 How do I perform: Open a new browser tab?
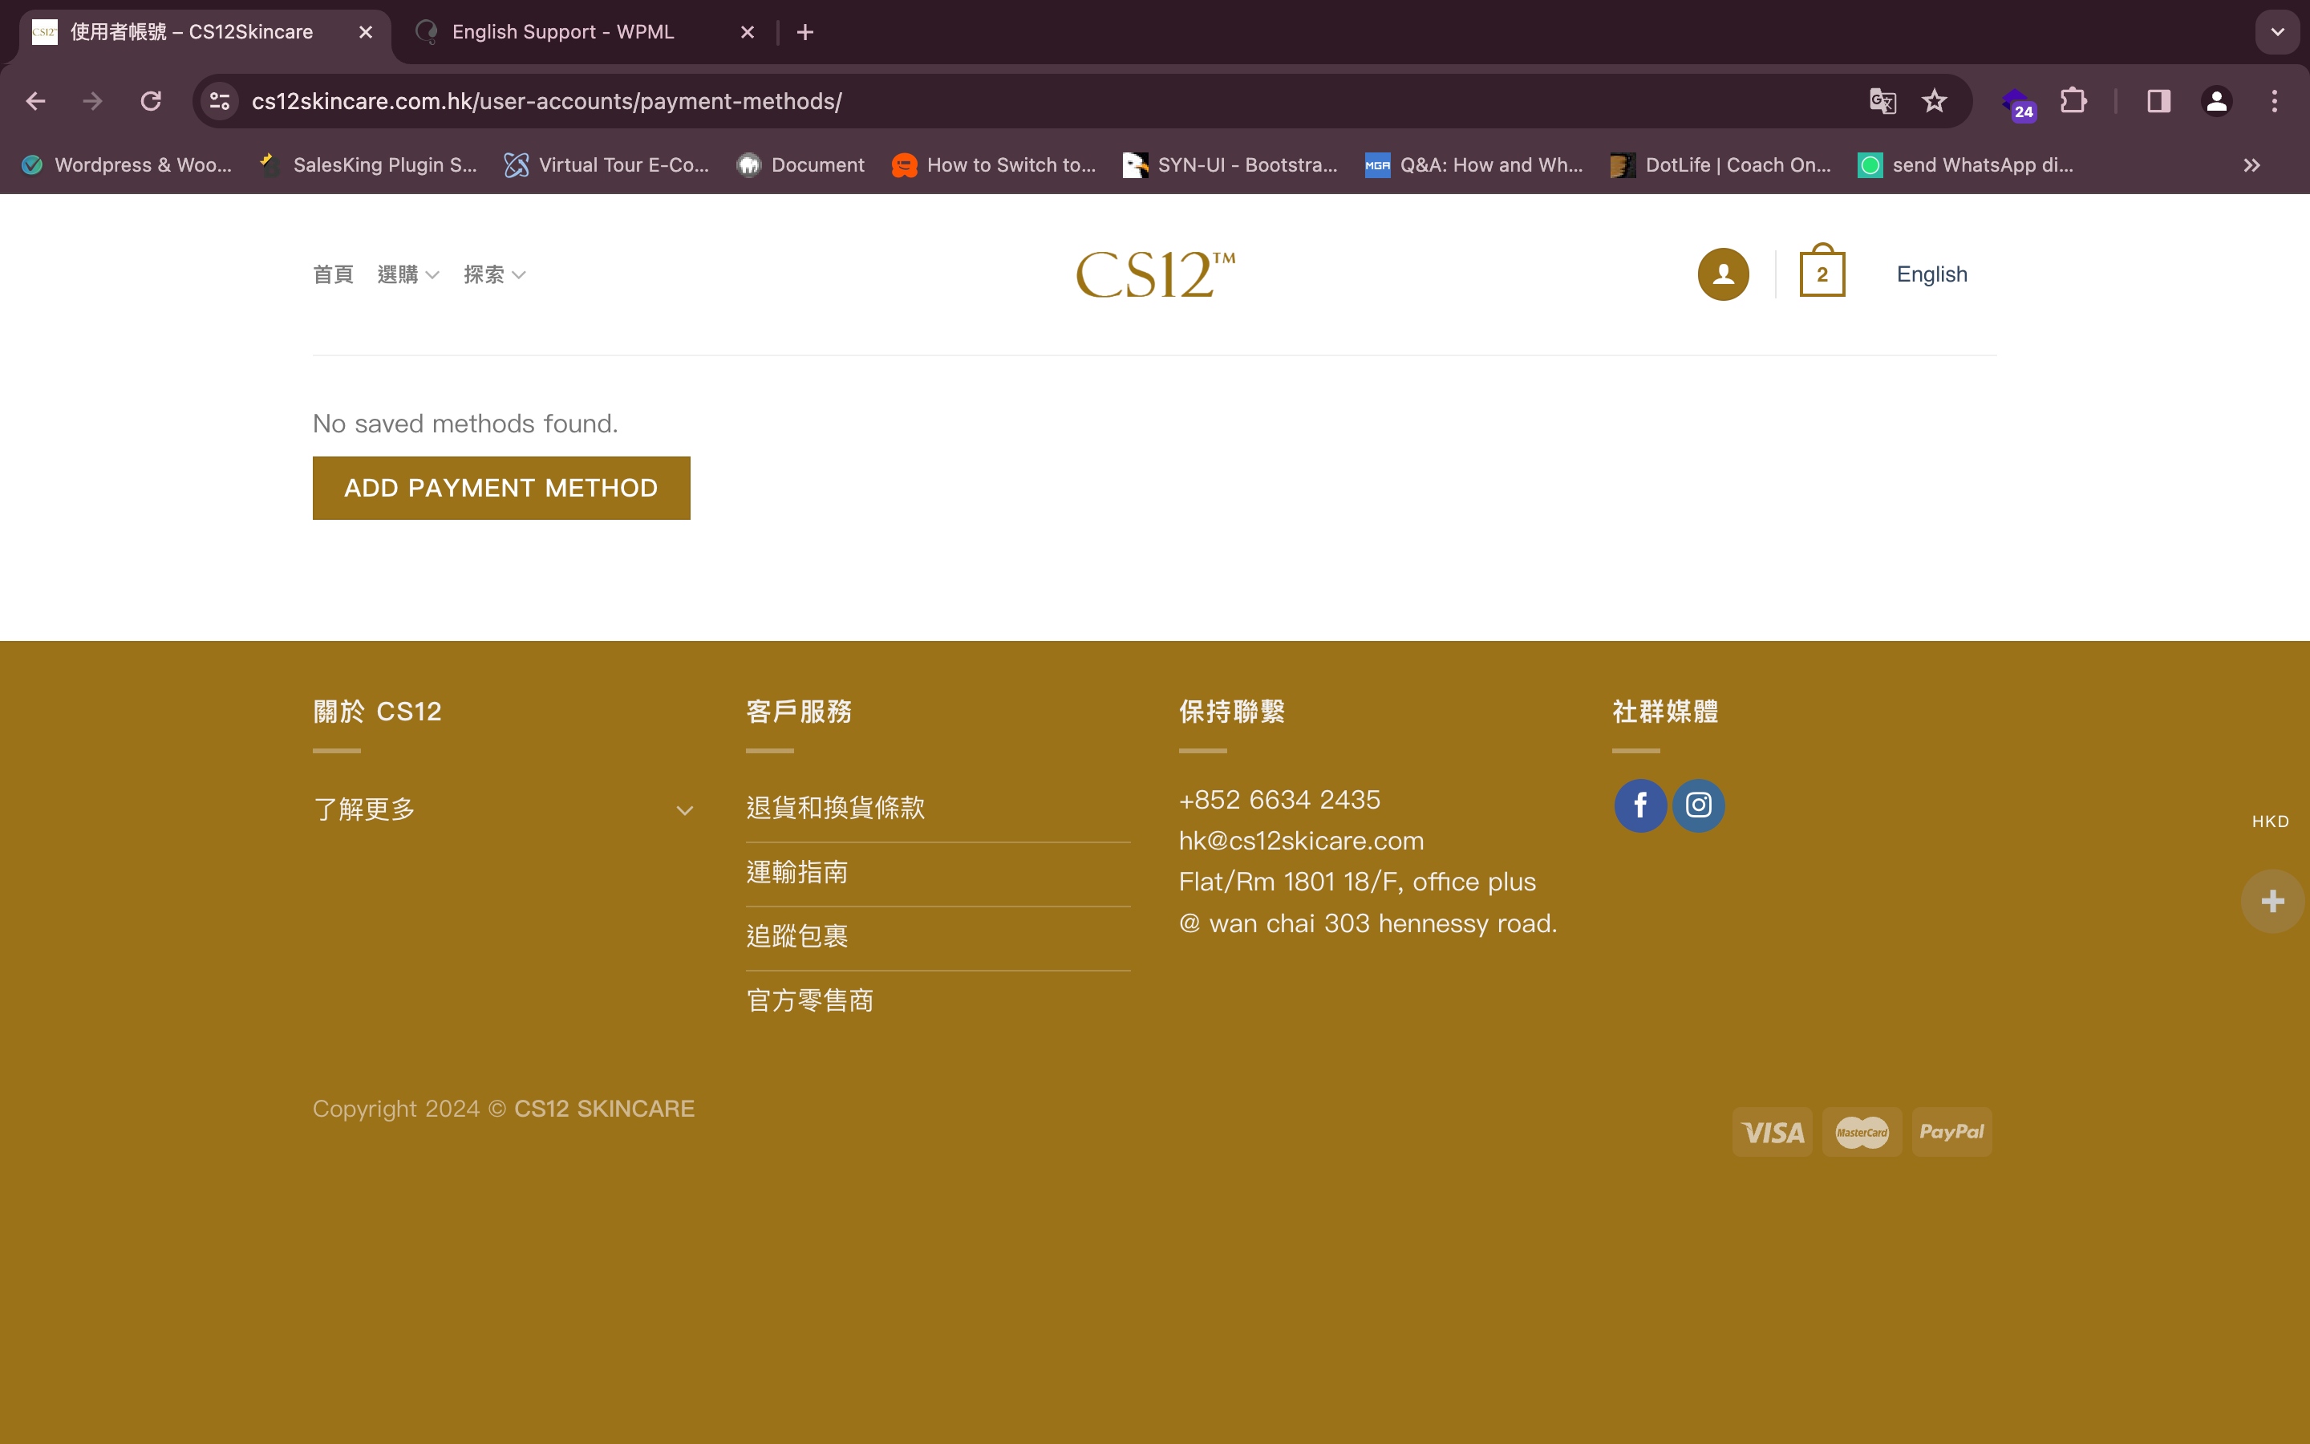(804, 32)
